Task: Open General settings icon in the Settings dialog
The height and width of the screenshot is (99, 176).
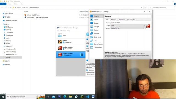Action: (92, 16)
